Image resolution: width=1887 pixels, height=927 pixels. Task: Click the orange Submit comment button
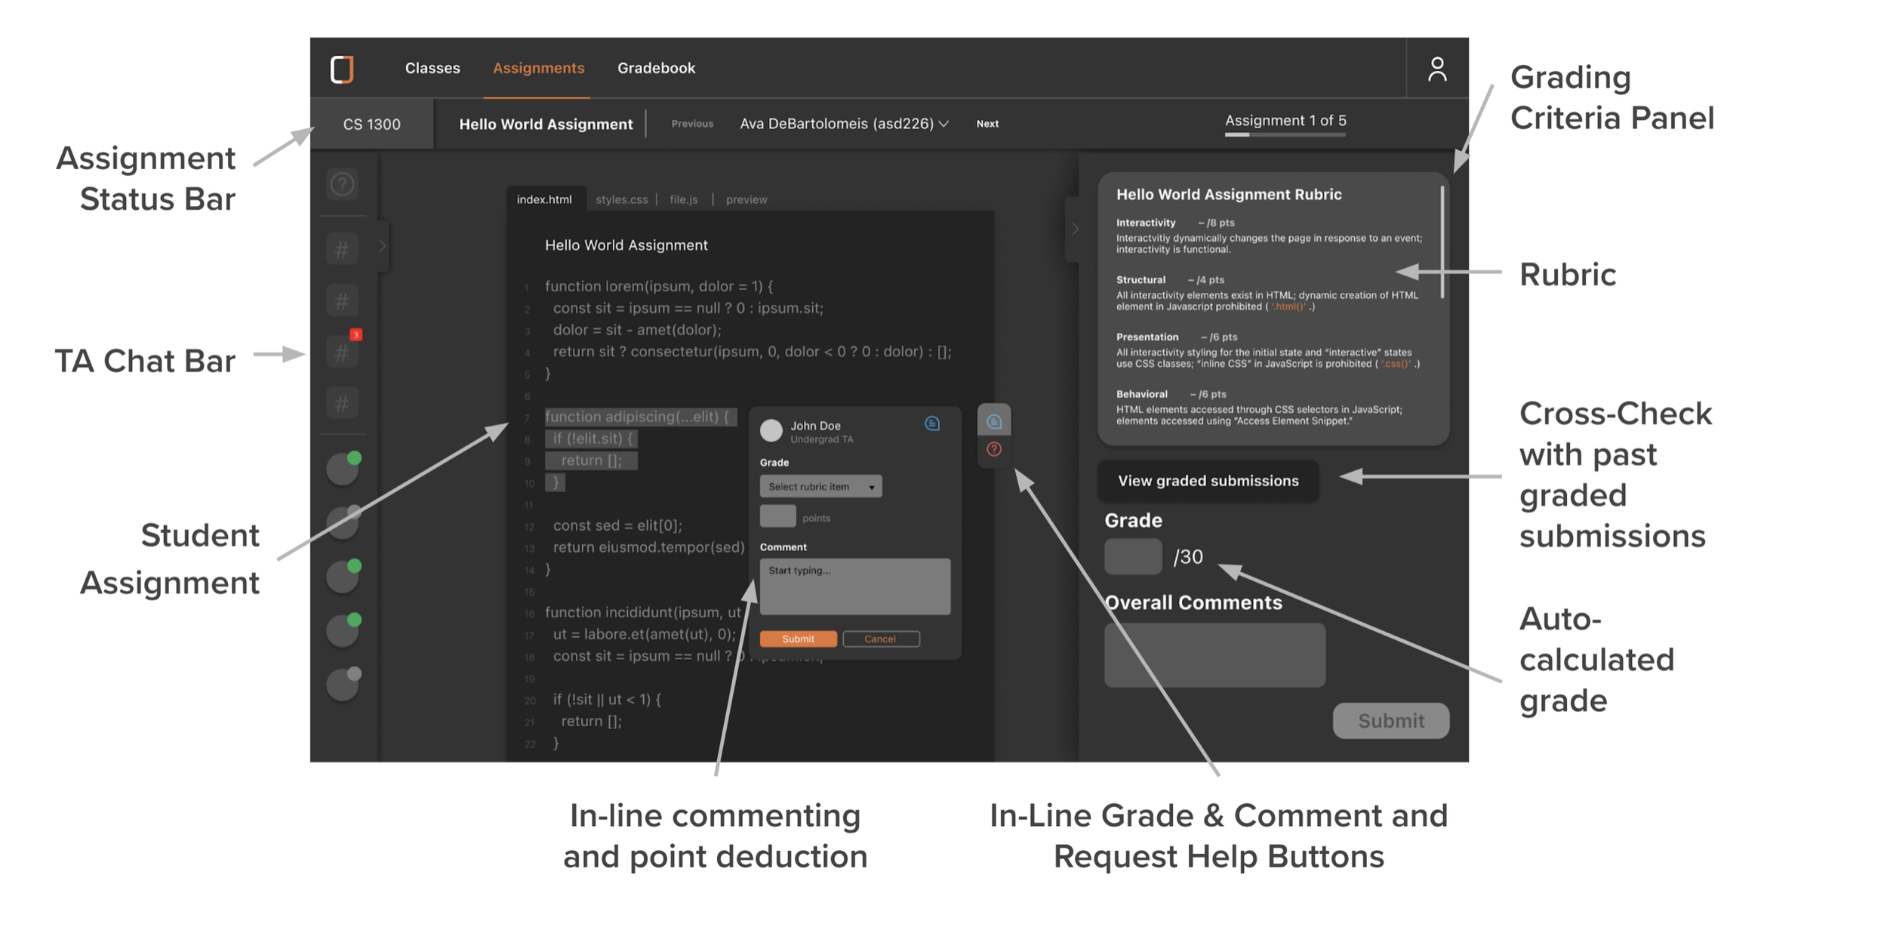[798, 639]
